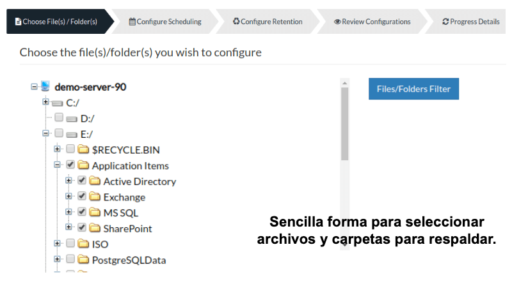Check the $RECYCLE.BIN checkbox
512x284 pixels.
click(x=70, y=149)
